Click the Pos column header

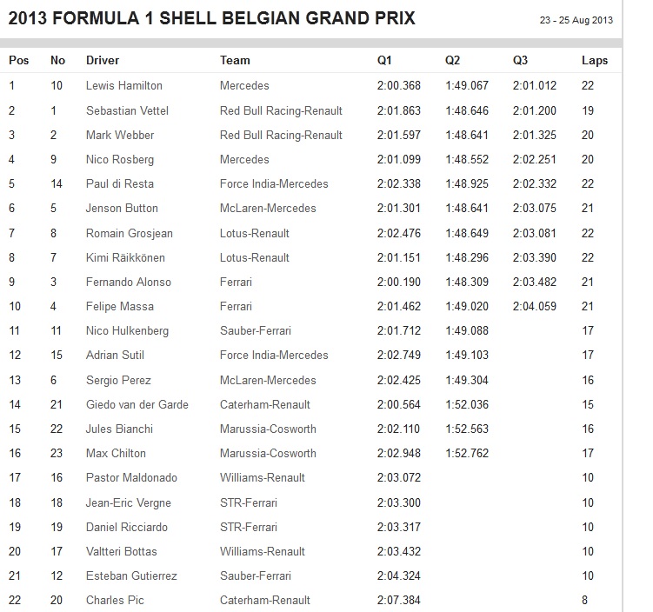tap(18, 61)
